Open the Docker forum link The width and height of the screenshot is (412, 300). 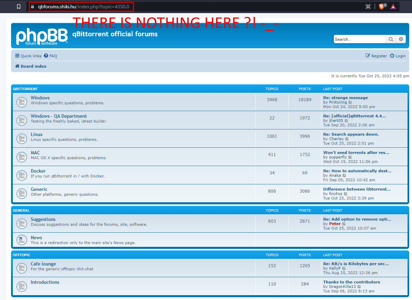(x=38, y=171)
